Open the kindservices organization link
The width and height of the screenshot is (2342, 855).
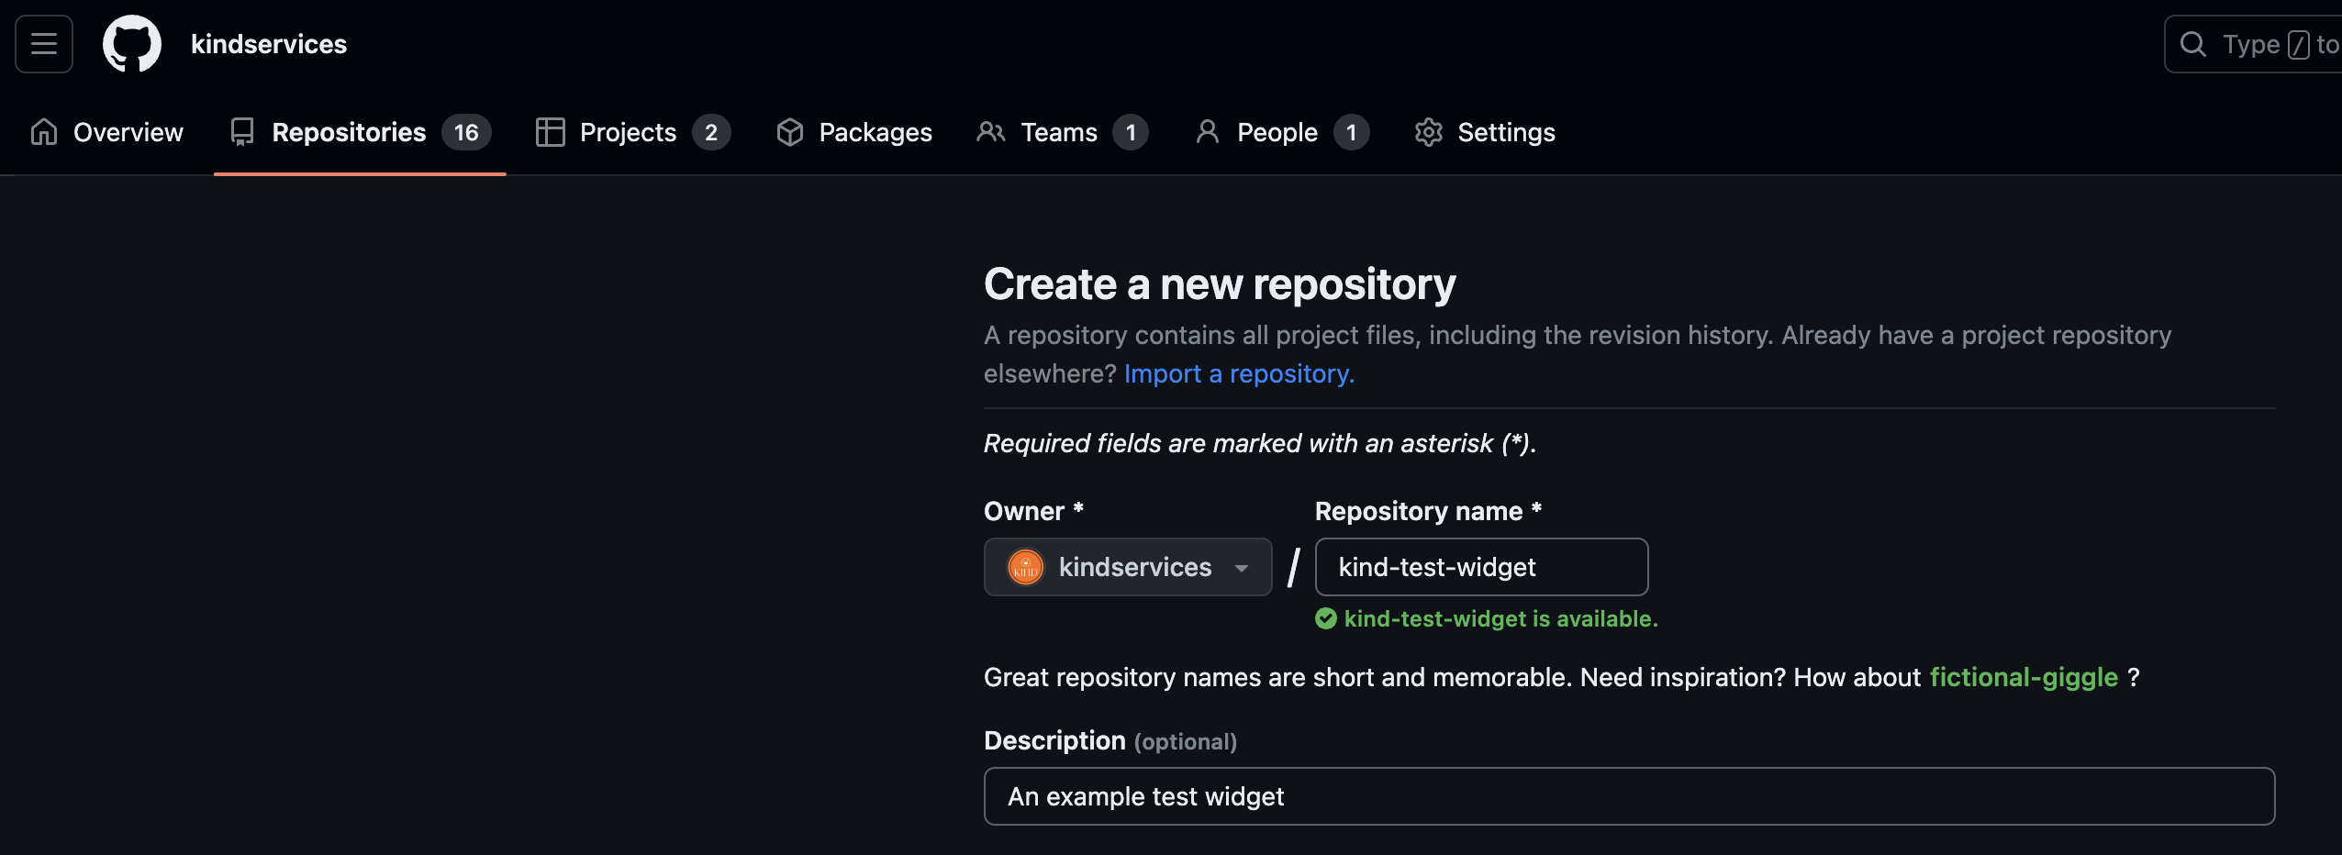(269, 44)
